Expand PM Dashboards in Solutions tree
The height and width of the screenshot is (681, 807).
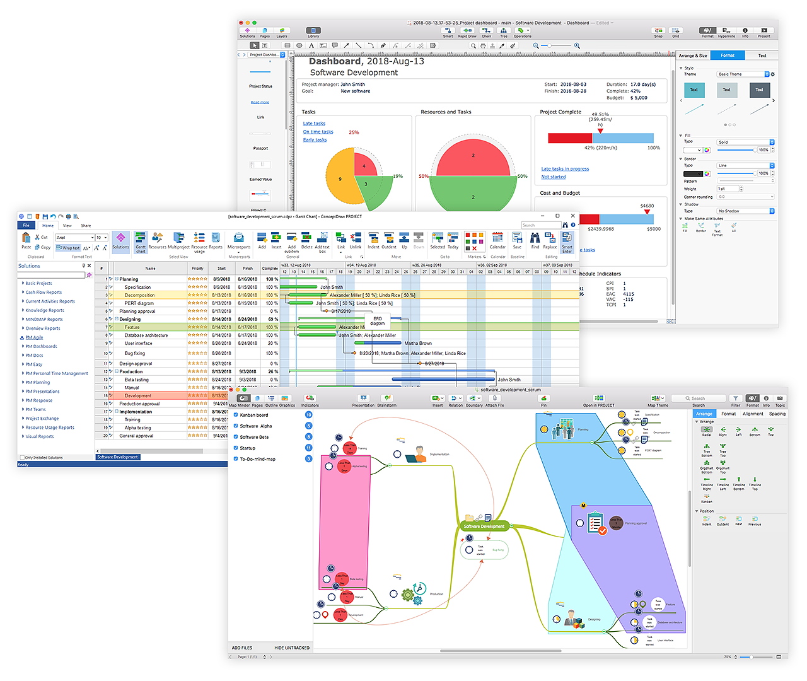[23, 346]
